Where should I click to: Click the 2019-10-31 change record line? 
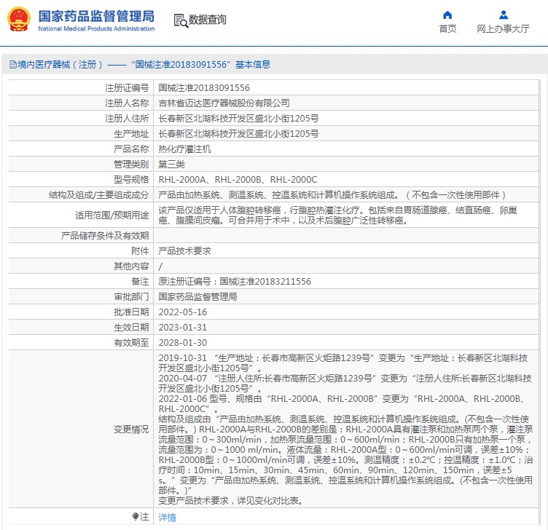[343, 363]
